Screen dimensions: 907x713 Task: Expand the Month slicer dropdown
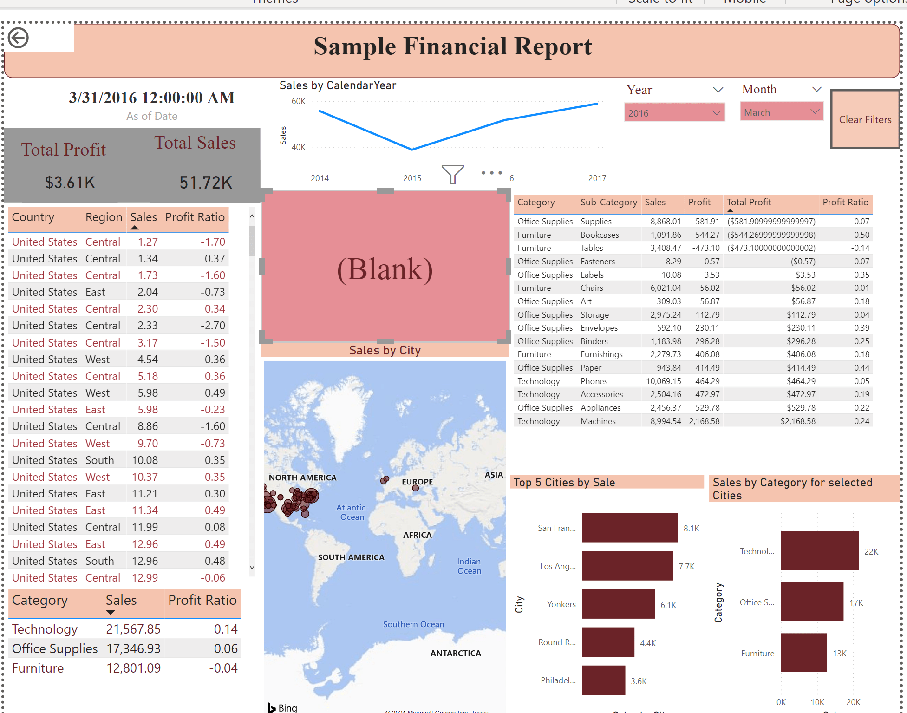coord(816,89)
